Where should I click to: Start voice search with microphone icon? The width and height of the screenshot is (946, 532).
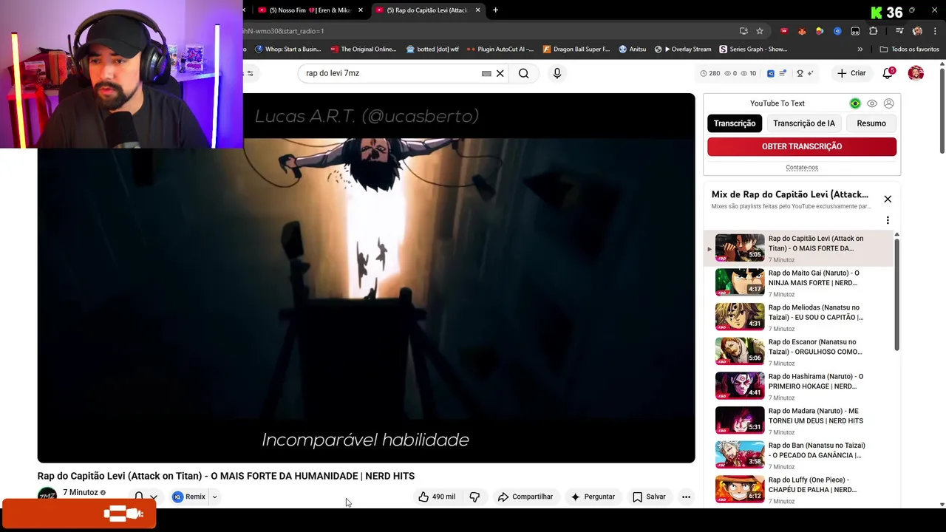(x=557, y=73)
